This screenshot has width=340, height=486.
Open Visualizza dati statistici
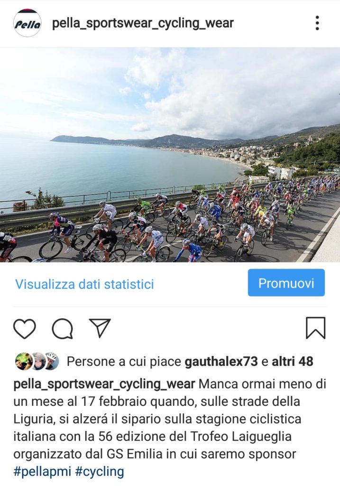tap(84, 284)
